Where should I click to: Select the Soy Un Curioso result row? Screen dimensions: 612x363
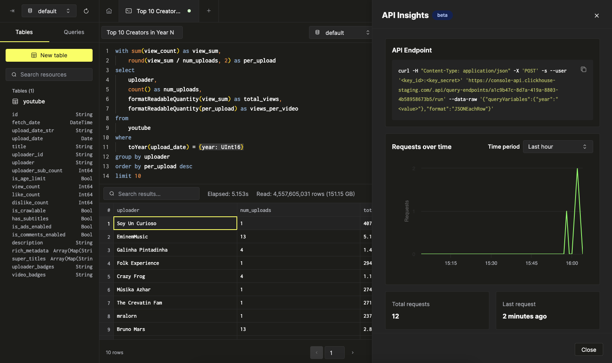(175, 223)
